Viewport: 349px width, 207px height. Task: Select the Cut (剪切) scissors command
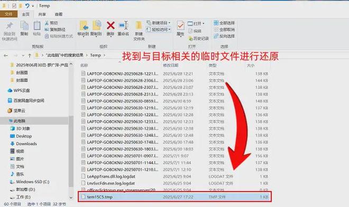click(51, 23)
